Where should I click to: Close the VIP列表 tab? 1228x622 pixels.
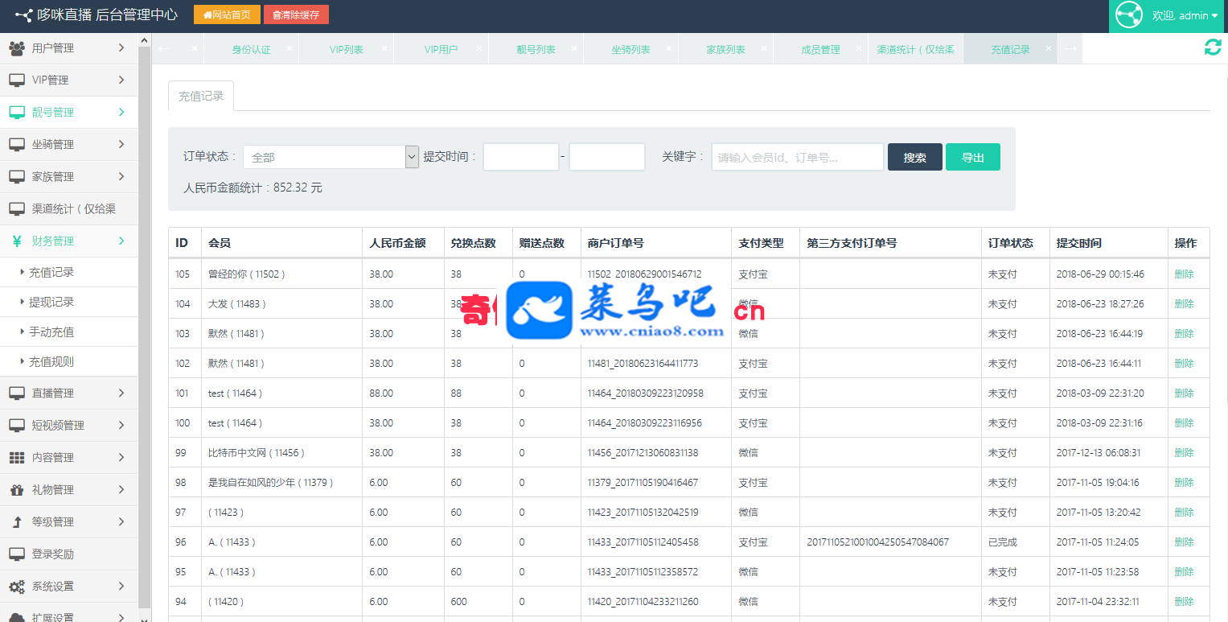(x=384, y=48)
